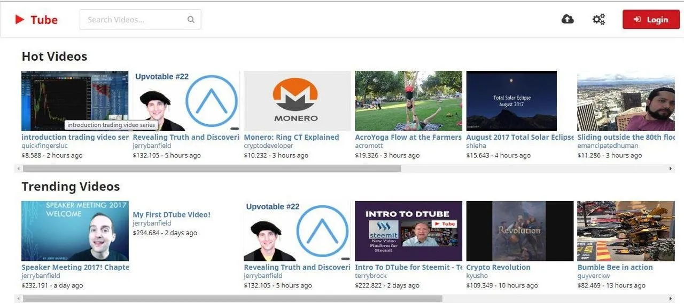This screenshot has height=304, width=684.
Task: Click '$11.286 - 3 hours ago' text
Action: coord(609,155)
